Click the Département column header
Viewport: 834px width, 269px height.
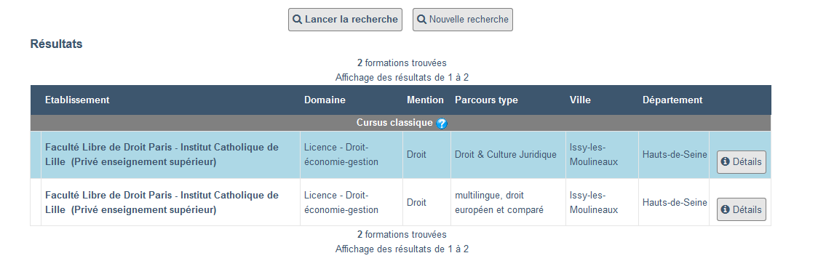672,100
